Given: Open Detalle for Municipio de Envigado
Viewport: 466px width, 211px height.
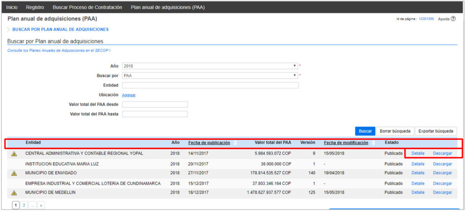Looking at the screenshot, I should tap(418, 173).
